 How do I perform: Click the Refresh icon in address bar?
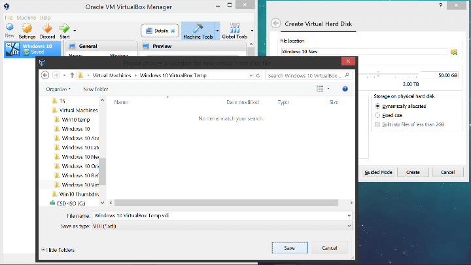click(x=258, y=75)
